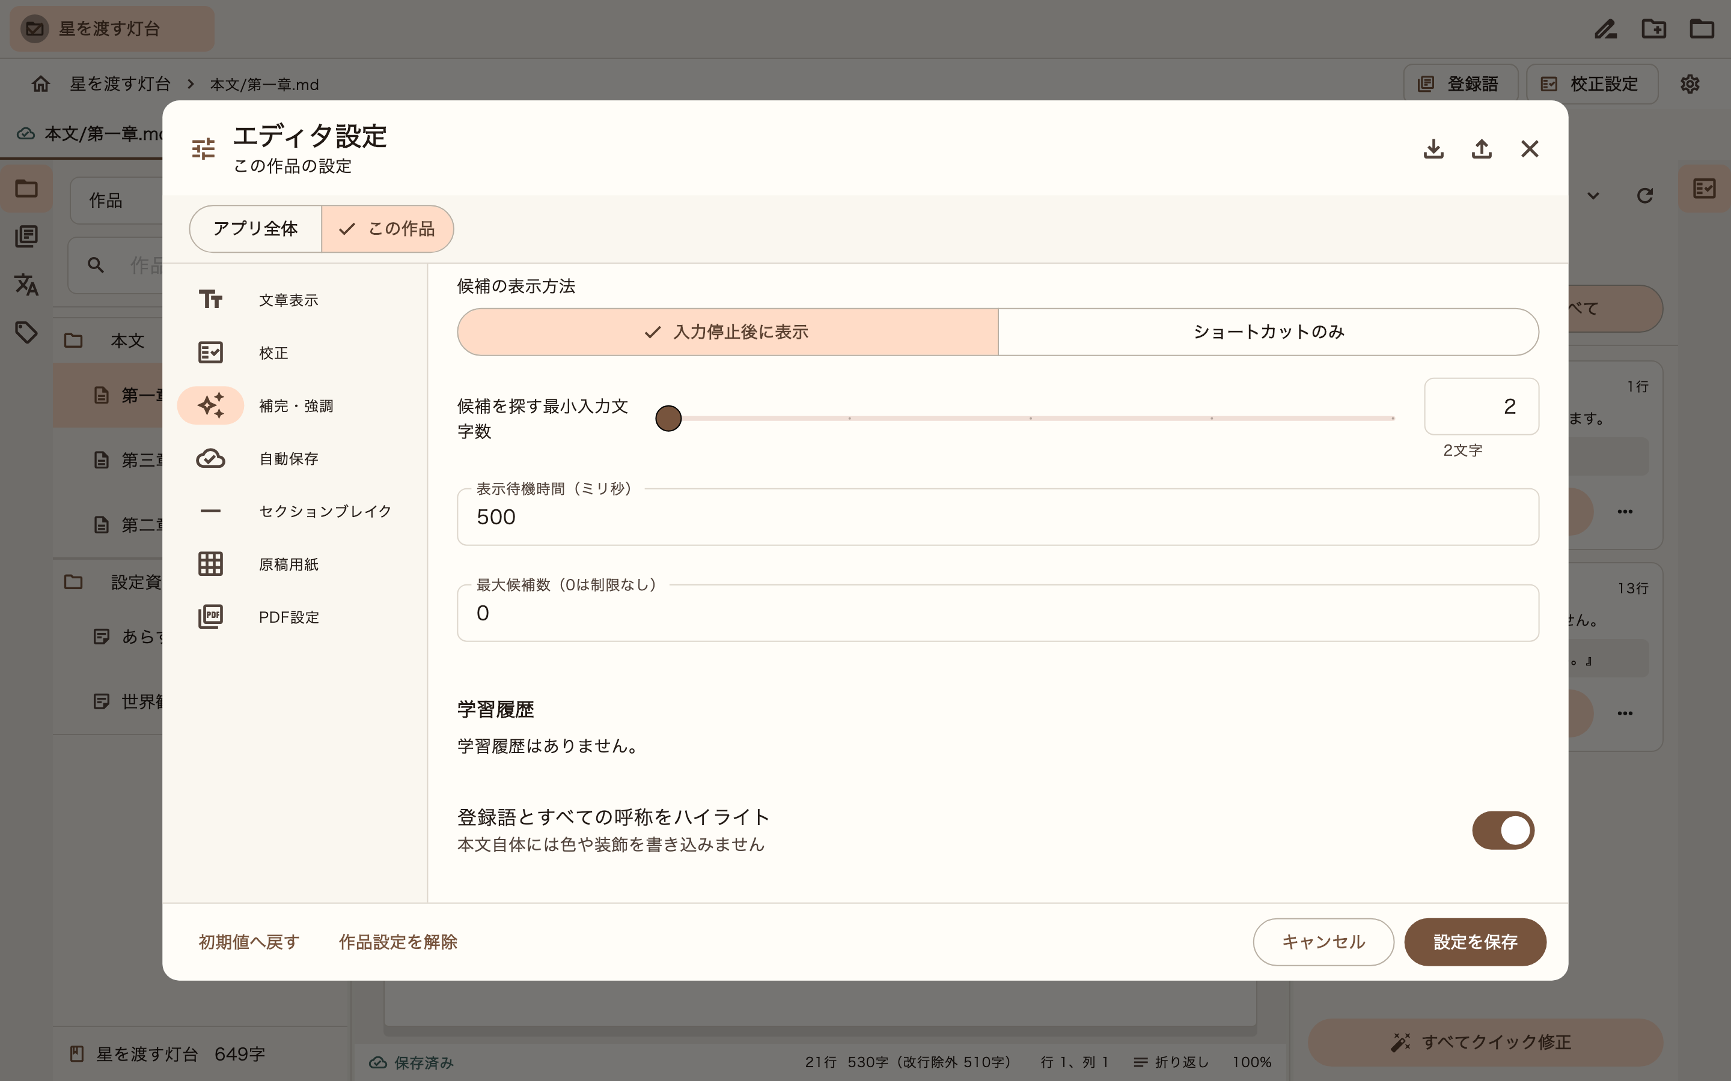Open 校正 settings category
1731x1081 pixels.
coord(295,353)
